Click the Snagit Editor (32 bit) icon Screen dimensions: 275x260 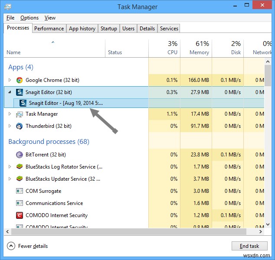(x=20, y=92)
